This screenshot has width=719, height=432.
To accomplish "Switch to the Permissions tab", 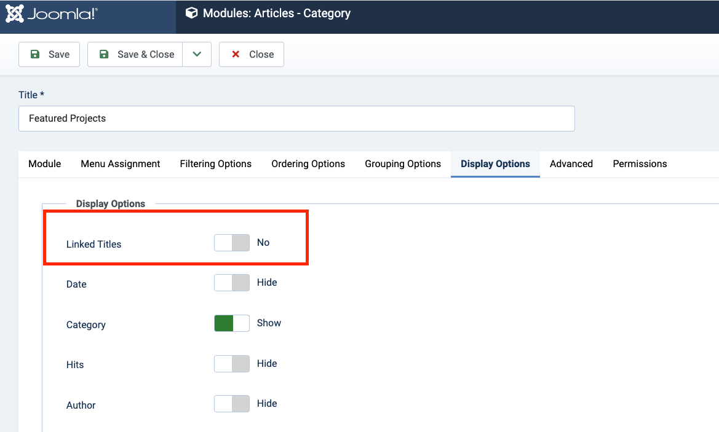I will tap(640, 164).
